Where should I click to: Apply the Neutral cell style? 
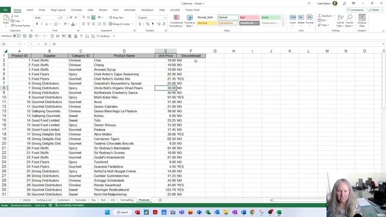pyautogui.click(x=207, y=23)
